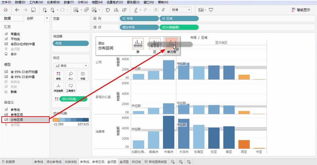
Task: Open the 分析(A) menu
Action: (x=82, y=2)
